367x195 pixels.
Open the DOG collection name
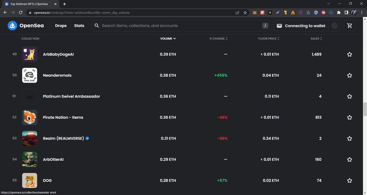pos(47,181)
